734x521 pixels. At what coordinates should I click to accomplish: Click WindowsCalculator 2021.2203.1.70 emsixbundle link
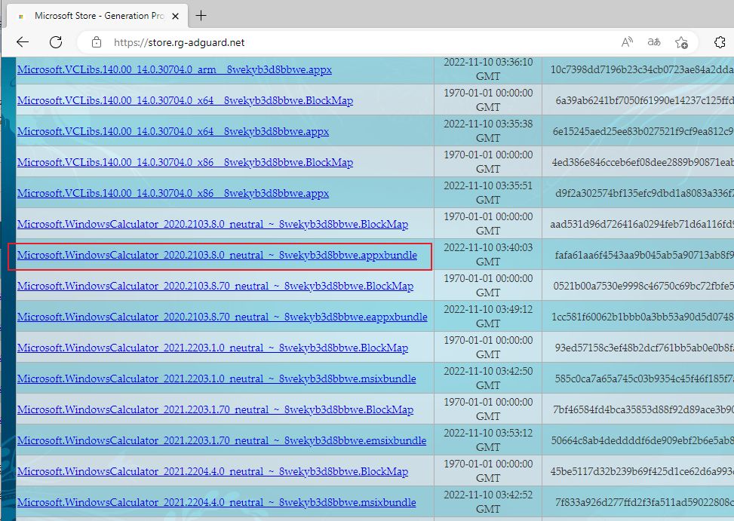222,440
